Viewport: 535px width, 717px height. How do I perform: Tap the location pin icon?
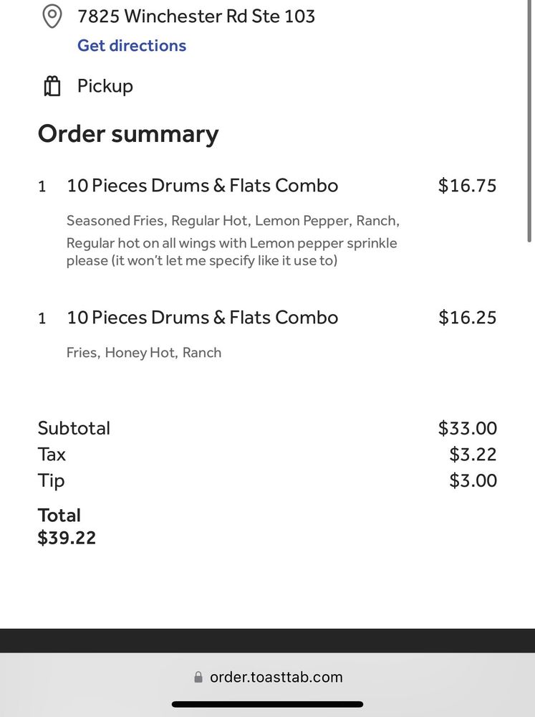(52, 16)
